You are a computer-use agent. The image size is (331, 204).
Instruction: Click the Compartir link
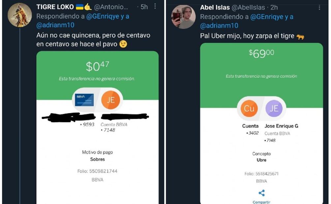tap(261, 202)
